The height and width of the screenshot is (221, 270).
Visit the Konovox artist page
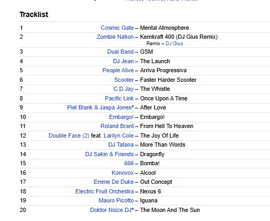click(x=123, y=173)
